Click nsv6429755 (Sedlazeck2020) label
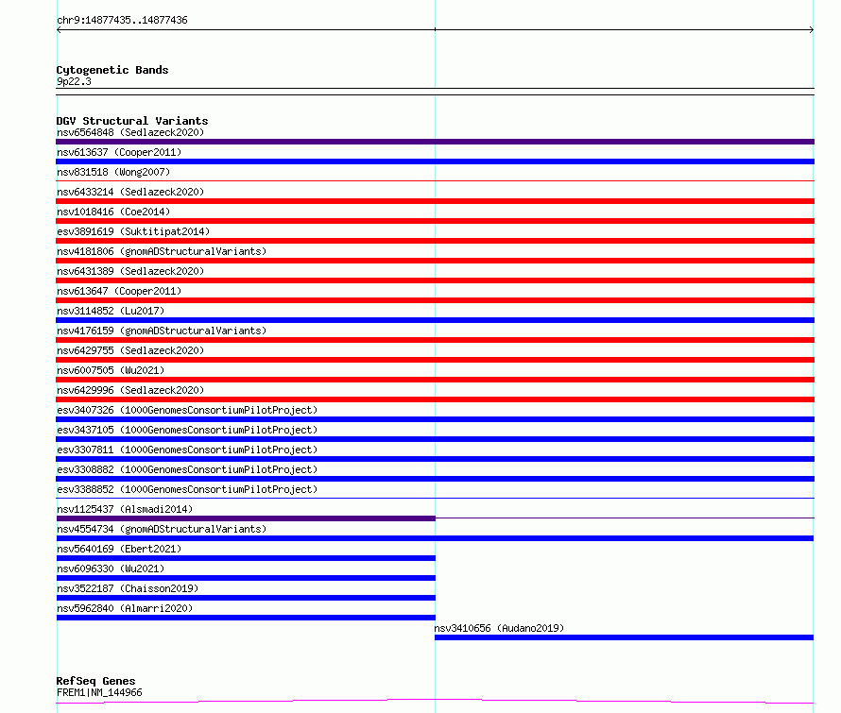841x713 pixels. [130, 350]
